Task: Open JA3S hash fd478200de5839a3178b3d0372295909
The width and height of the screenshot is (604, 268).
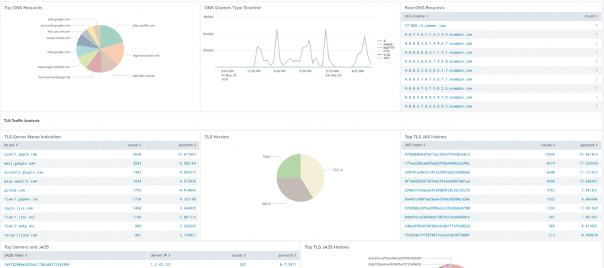Action: click(x=37, y=265)
